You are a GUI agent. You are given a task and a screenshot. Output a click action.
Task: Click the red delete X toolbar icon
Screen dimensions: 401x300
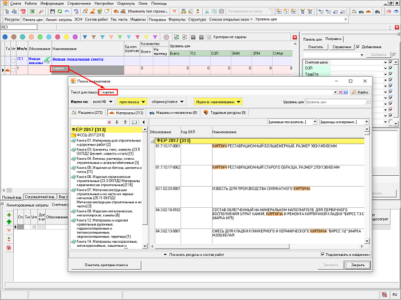(174, 11)
